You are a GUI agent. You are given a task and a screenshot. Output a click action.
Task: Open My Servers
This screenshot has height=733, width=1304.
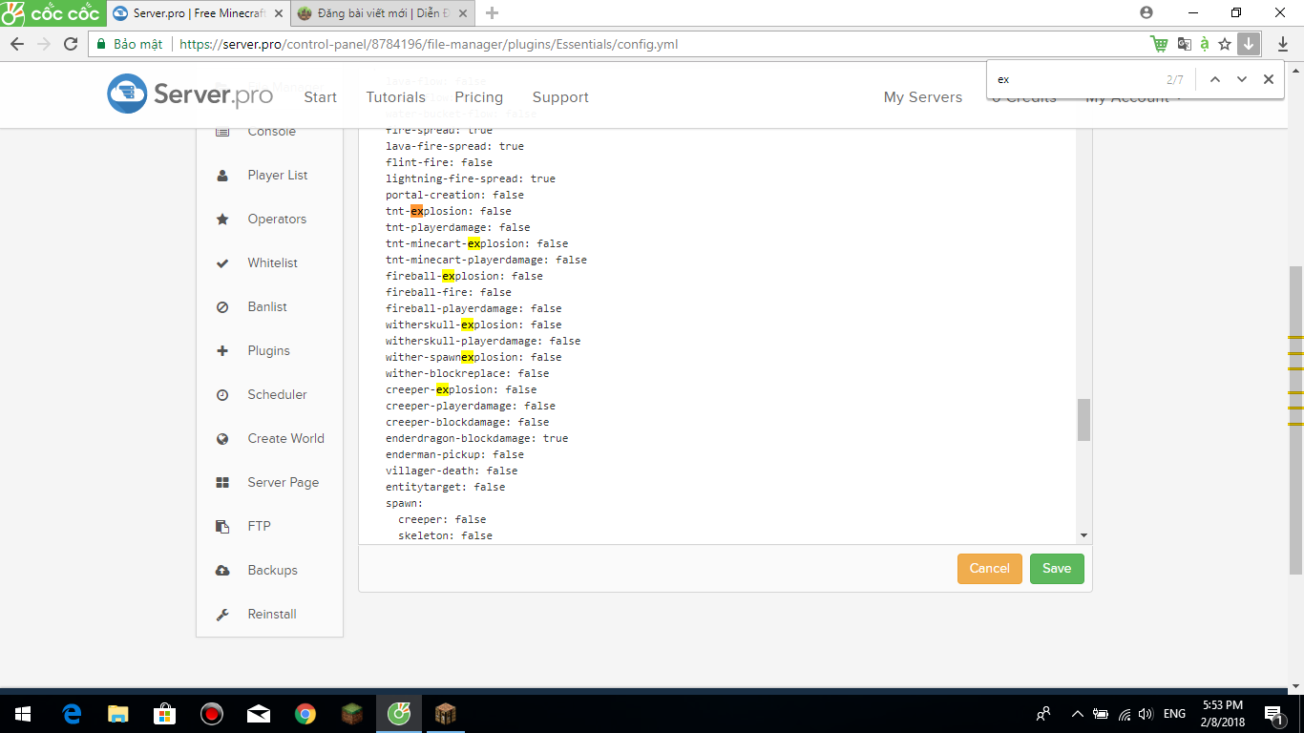923,97
